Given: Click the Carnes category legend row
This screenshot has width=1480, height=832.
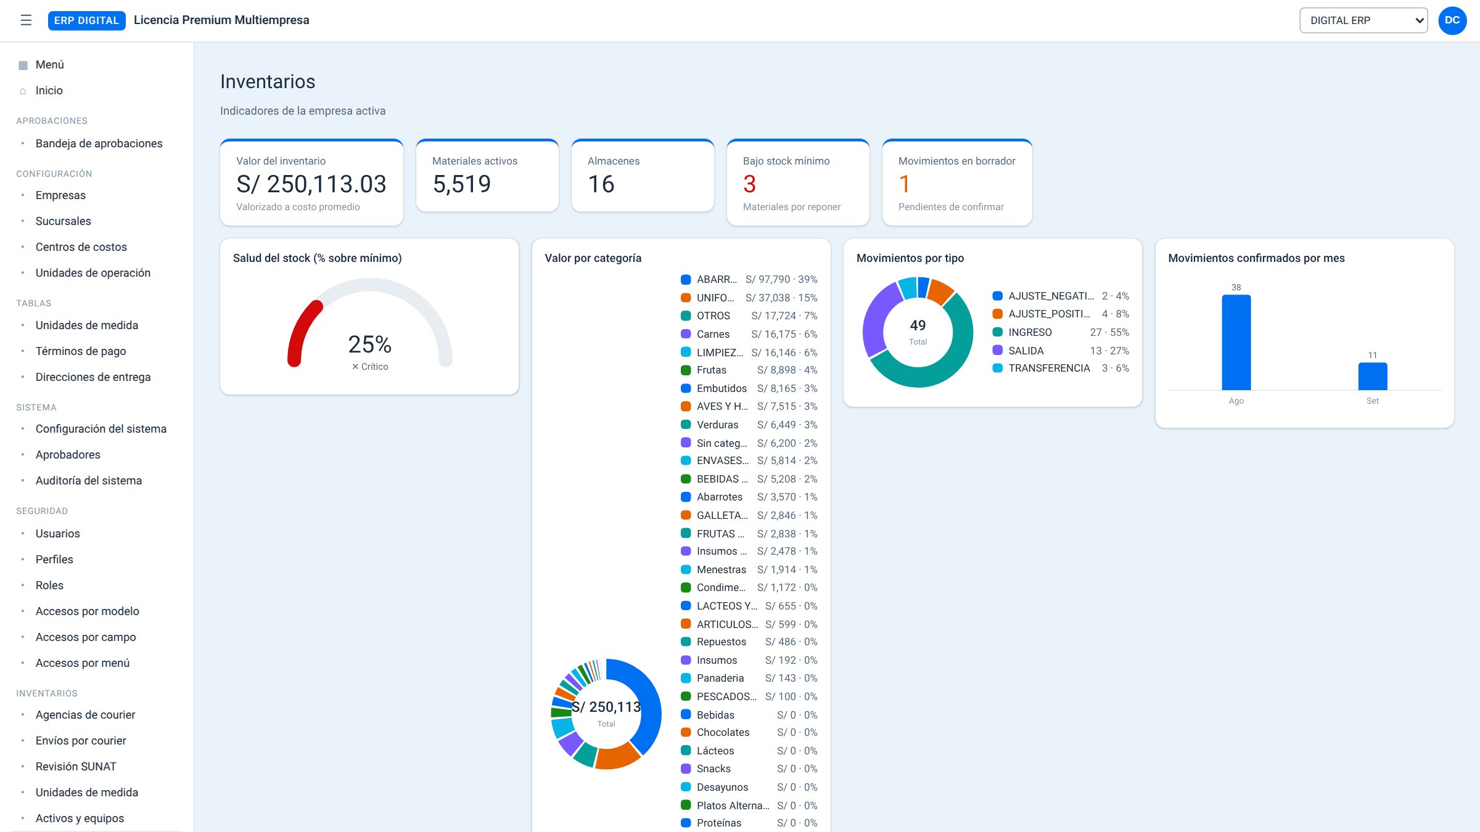Looking at the screenshot, I should pyautogui.click(x=749, y=334).
